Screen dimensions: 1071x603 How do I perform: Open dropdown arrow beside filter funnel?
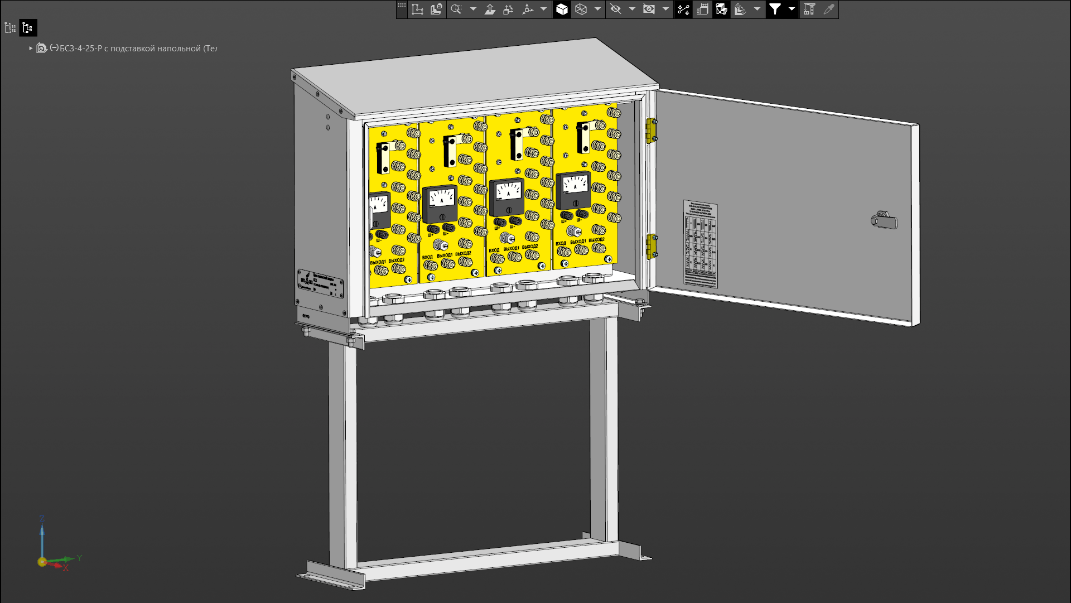792,9
